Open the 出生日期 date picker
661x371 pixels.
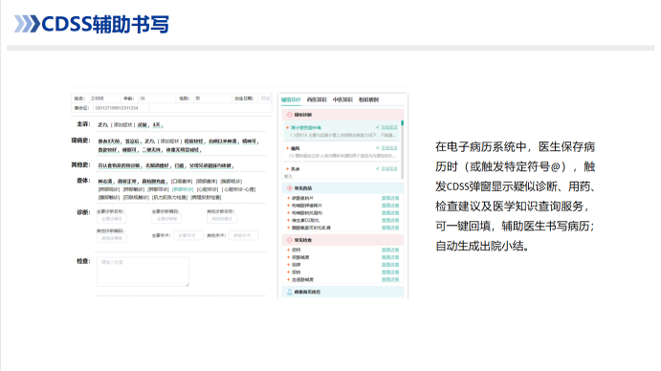265,98
